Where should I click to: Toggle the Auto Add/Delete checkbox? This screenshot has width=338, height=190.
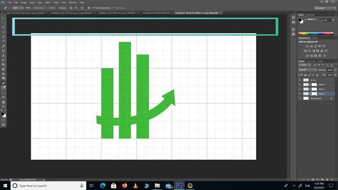[x=94, y=8]
